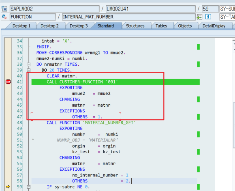The image size is (235, 191).
Task: Switch to the Desktop 1 tab
Action: 21,26
